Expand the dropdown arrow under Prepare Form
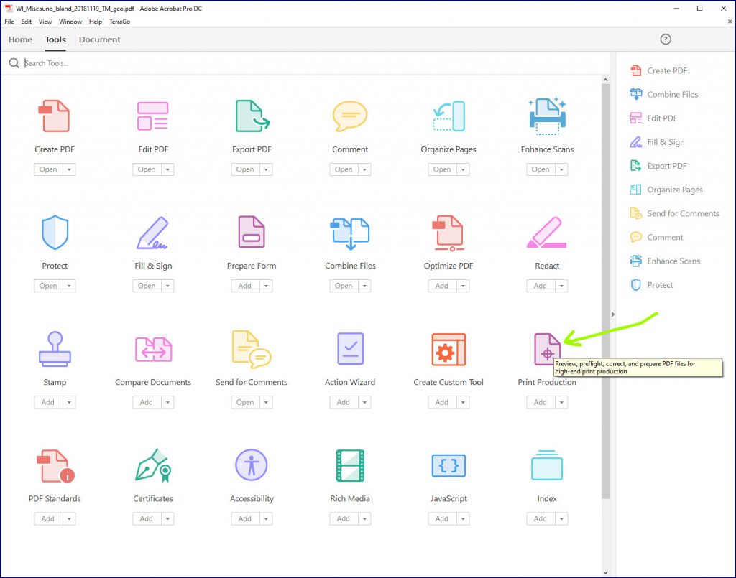 pyautogui.click(x=266, y=286)
